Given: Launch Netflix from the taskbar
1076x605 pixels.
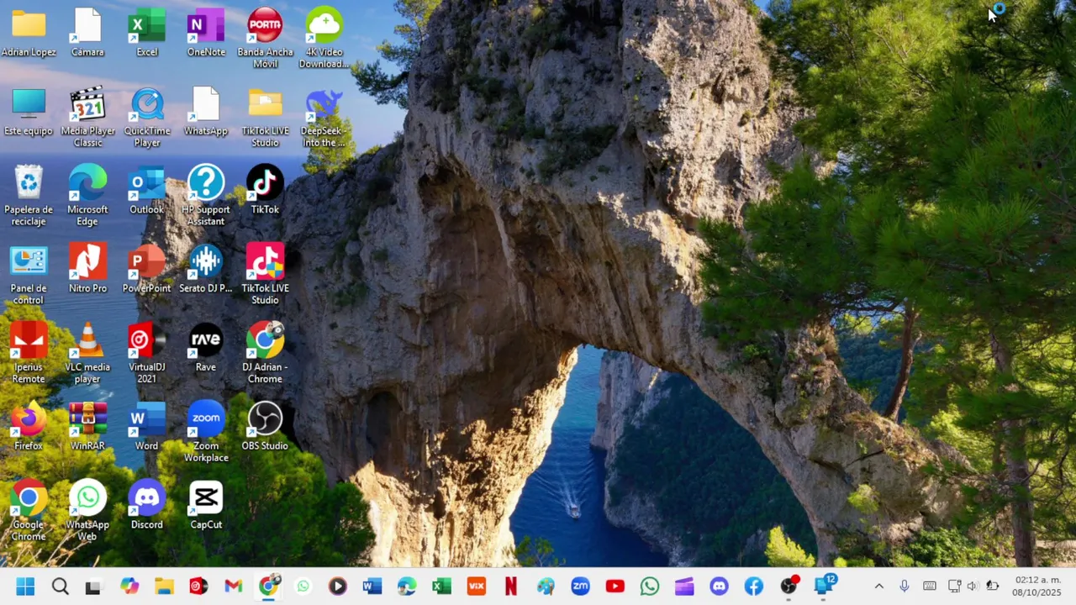Looking at the screenshot, I should coord(511,587).
